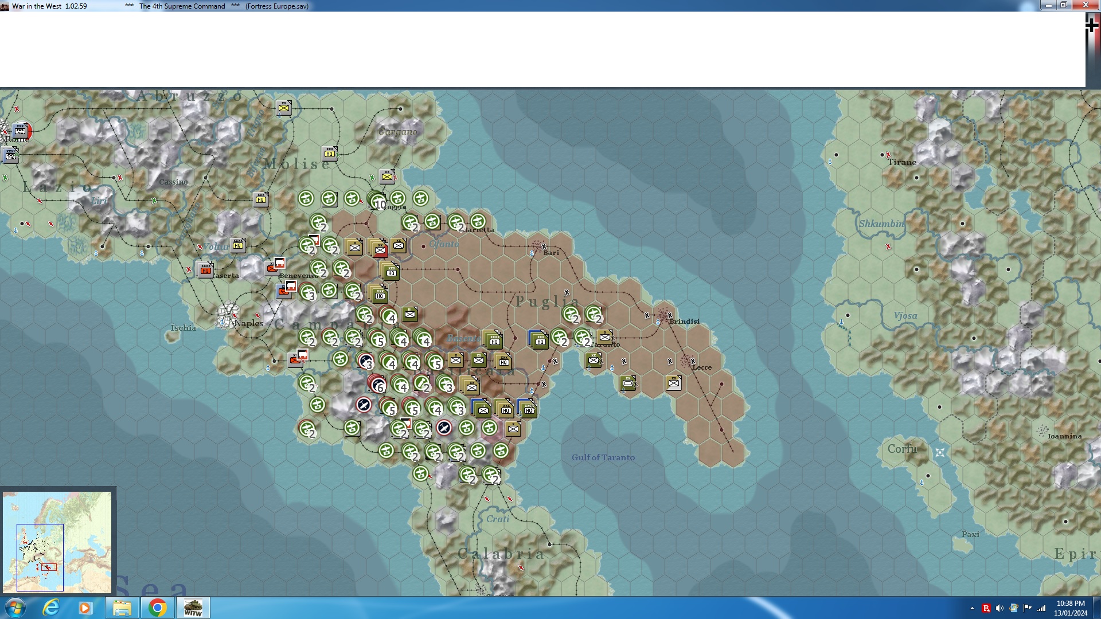Click the Brindisi port hex
Viewport: 1101px width, 619px height.
point(665,315)
